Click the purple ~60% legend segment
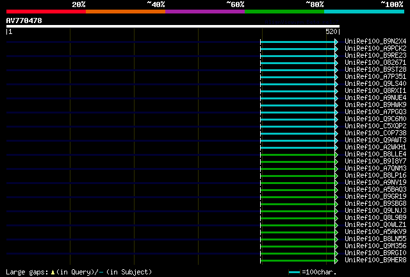This screenshot has width=410, height=277. (x=205, y=12)
